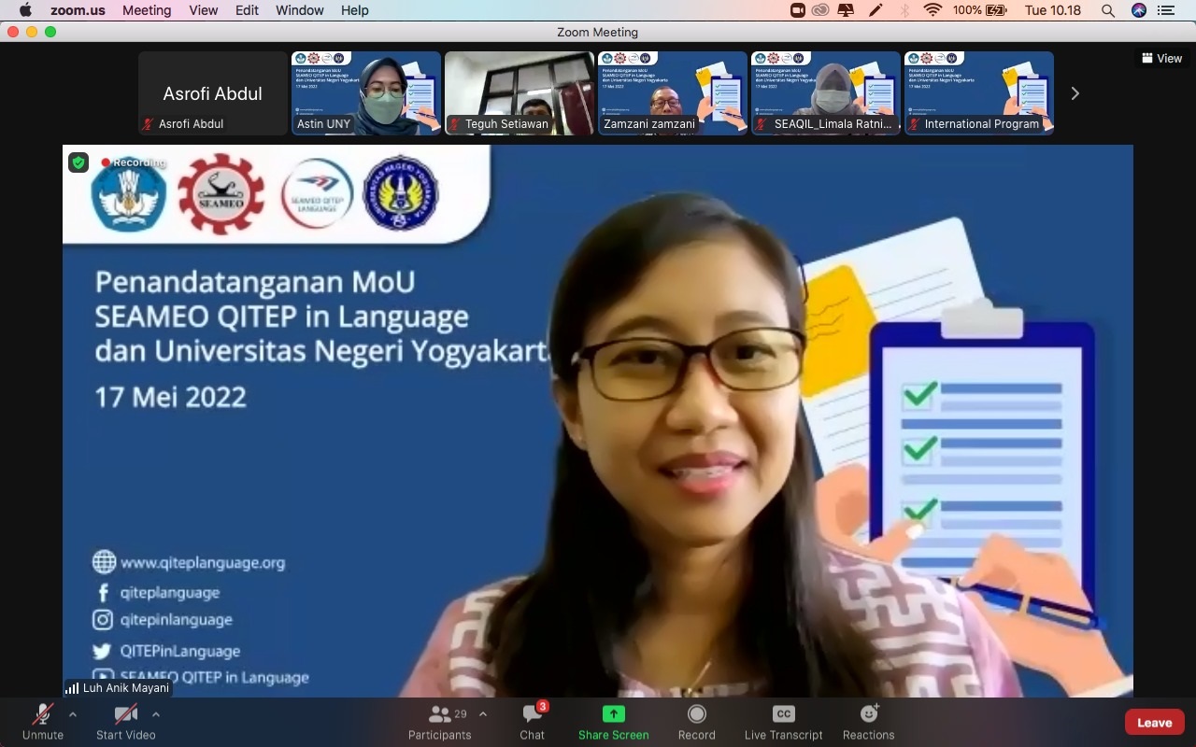Open video options arrow beside Start Video
1196x747 pixels.
pyautogui.click(x=156, y=715)
